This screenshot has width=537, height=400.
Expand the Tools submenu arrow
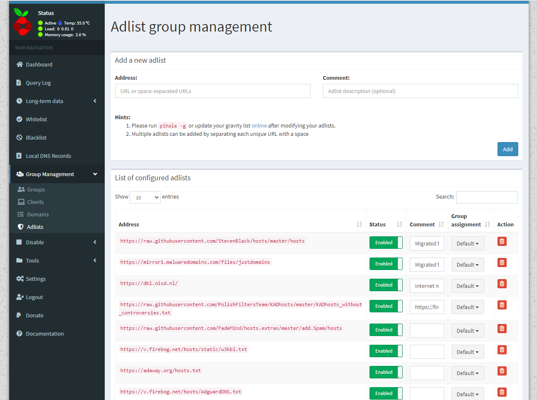[x=95, y=260]
